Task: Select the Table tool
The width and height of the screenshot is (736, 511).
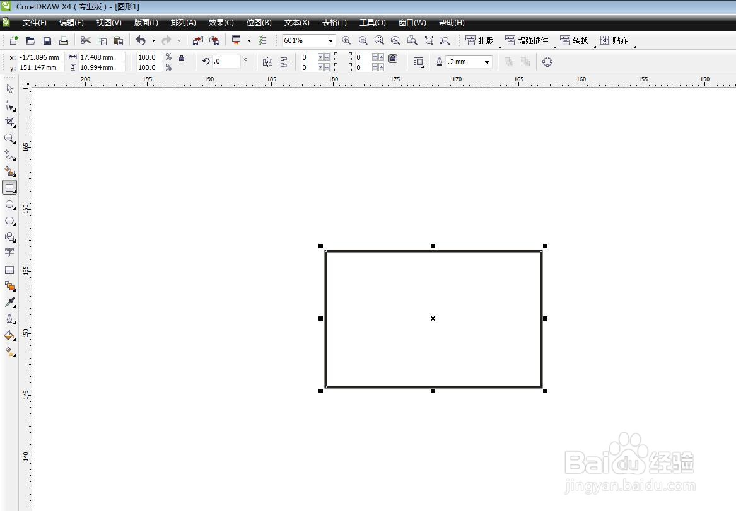Action: pos(9,270)
